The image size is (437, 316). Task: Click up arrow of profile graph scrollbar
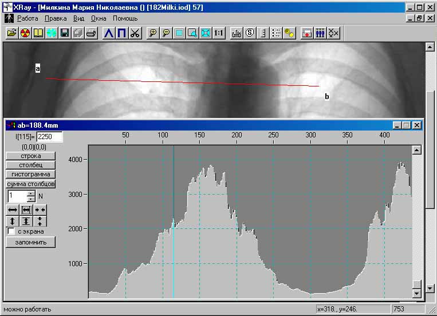[x=416, y=150]
